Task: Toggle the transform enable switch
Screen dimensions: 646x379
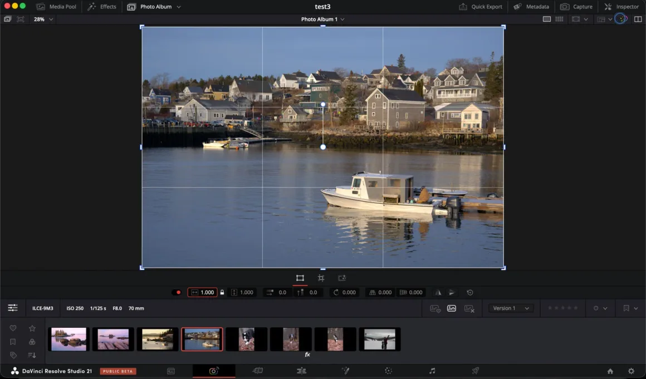Action: tap(178, 292)
